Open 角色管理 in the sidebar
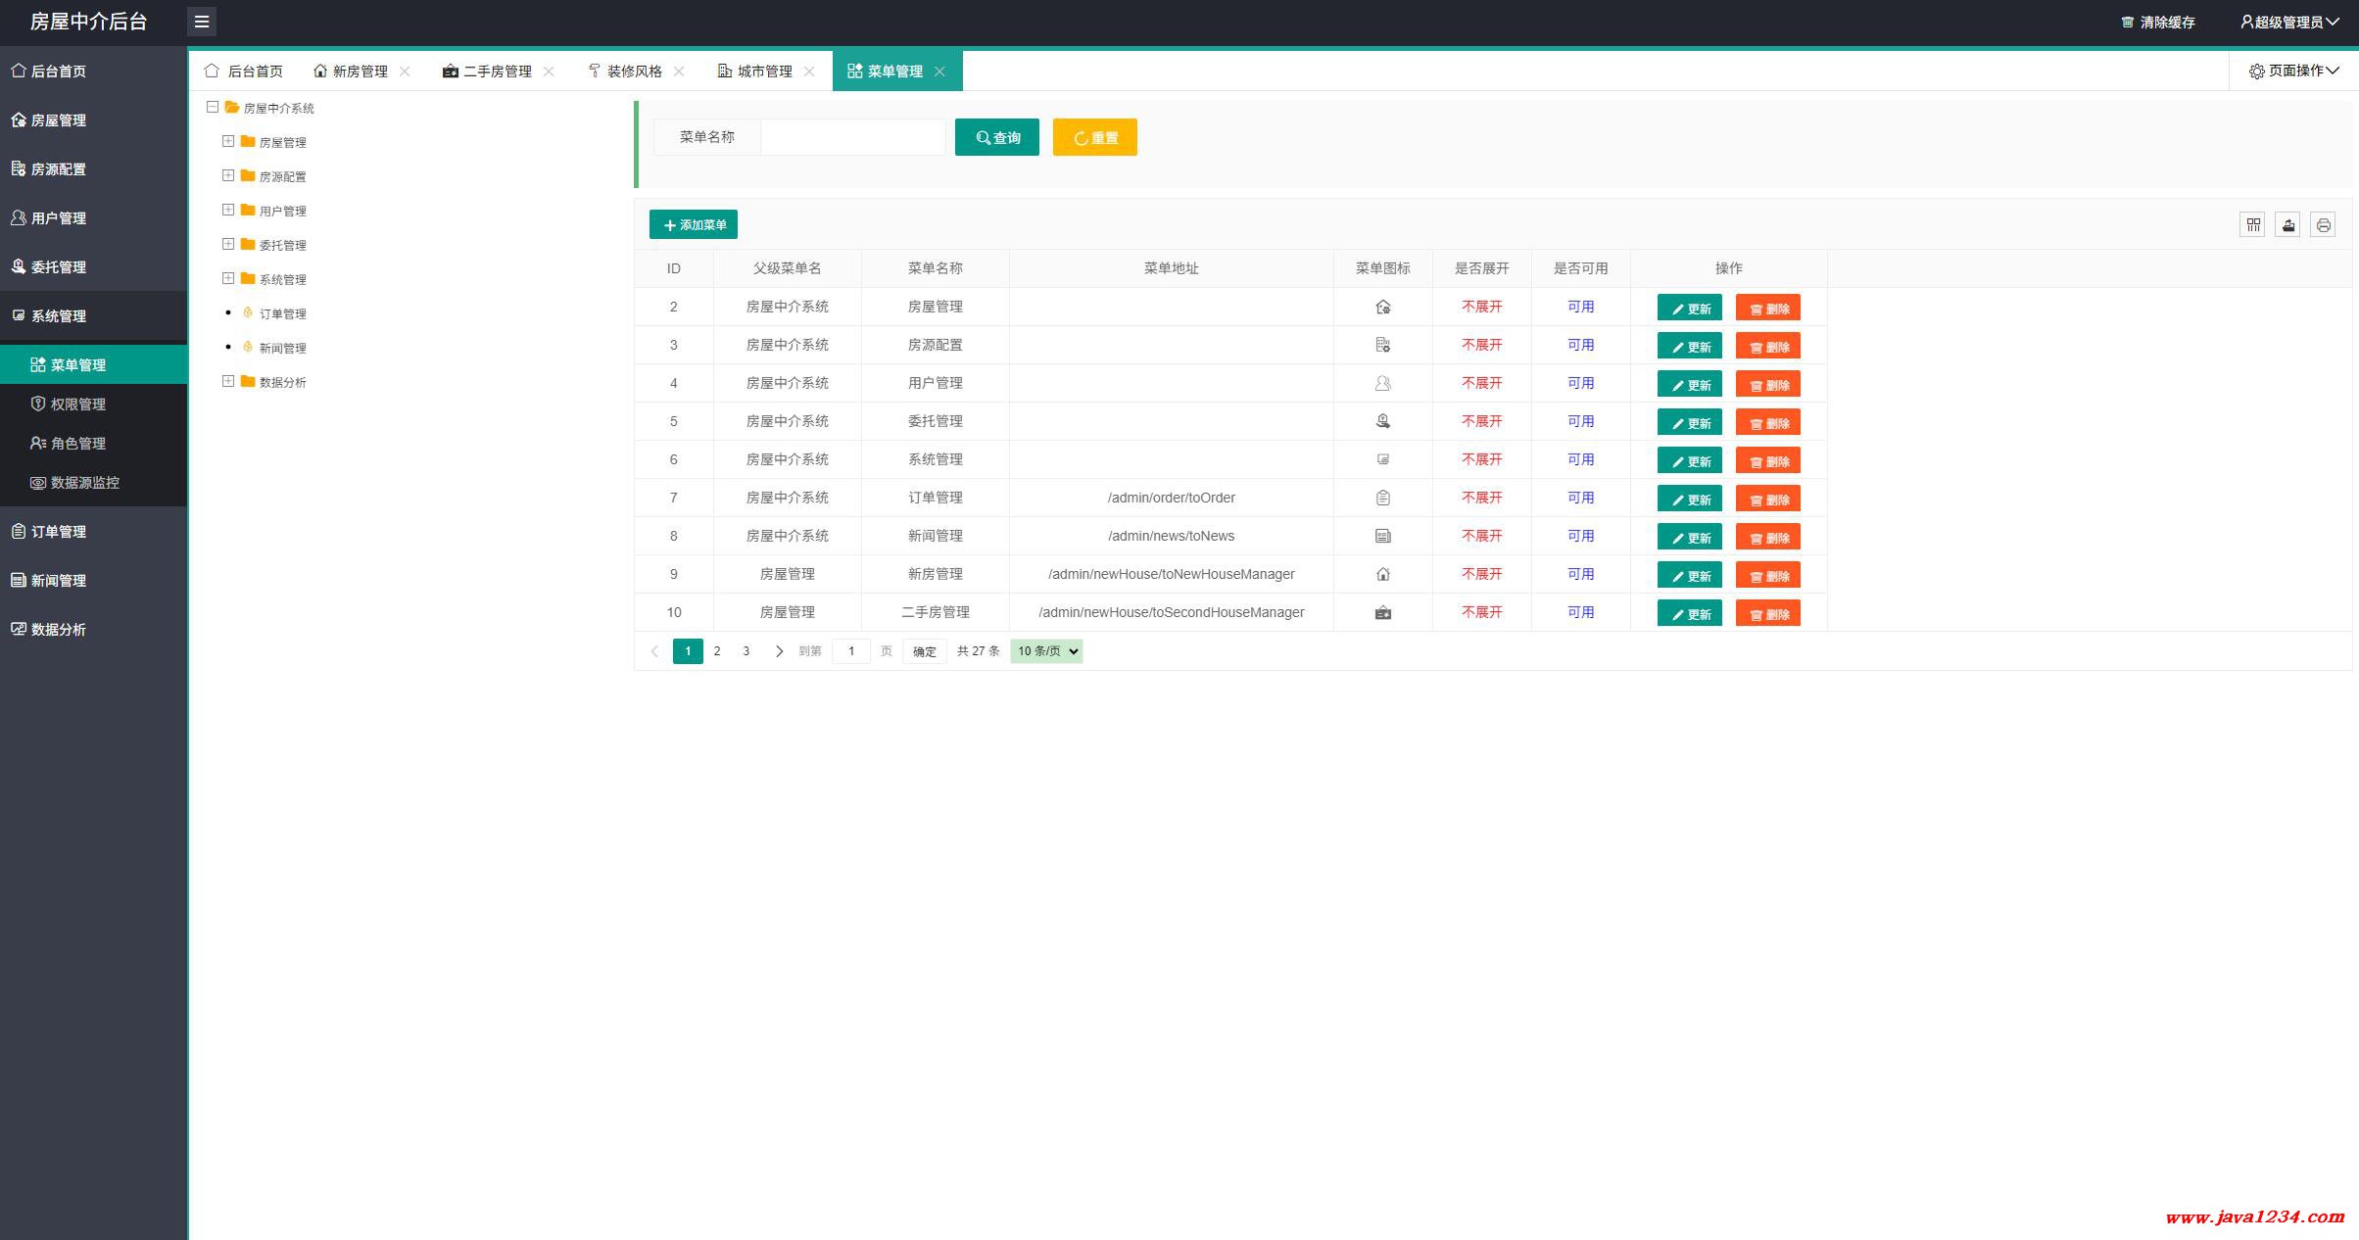This screenshot has height=1240, width=2359. coord(77,443)
